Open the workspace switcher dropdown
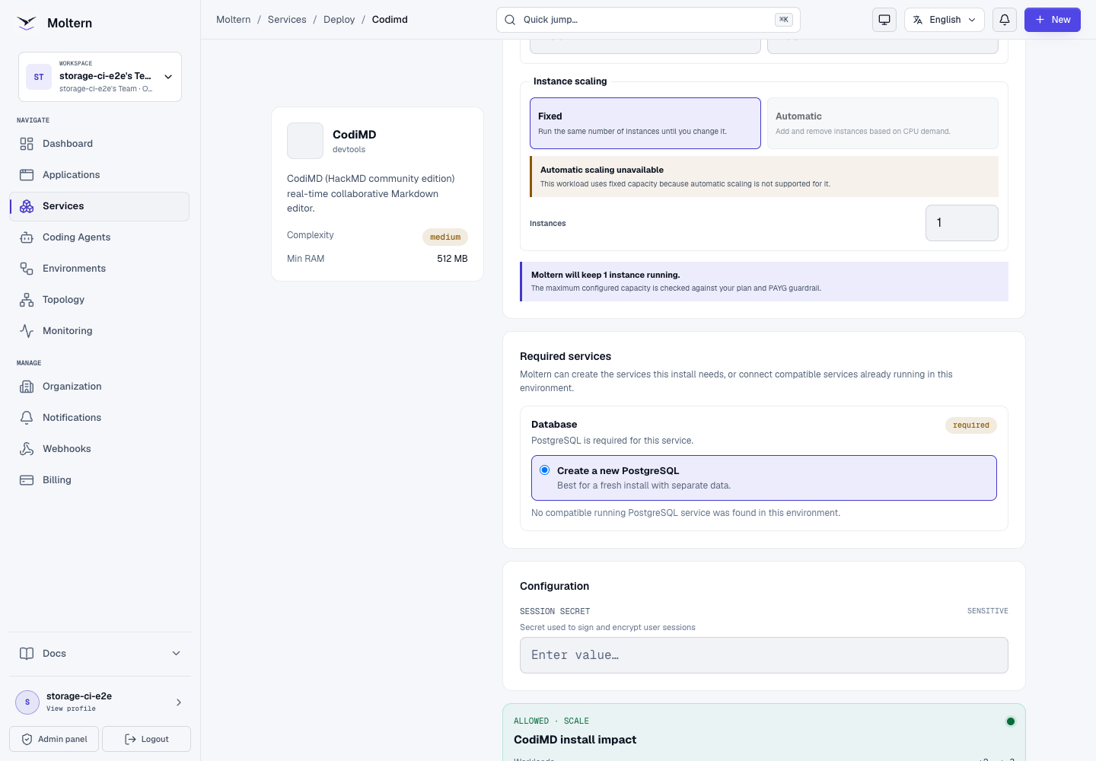 pyautogui.click(x=100, y=77)
